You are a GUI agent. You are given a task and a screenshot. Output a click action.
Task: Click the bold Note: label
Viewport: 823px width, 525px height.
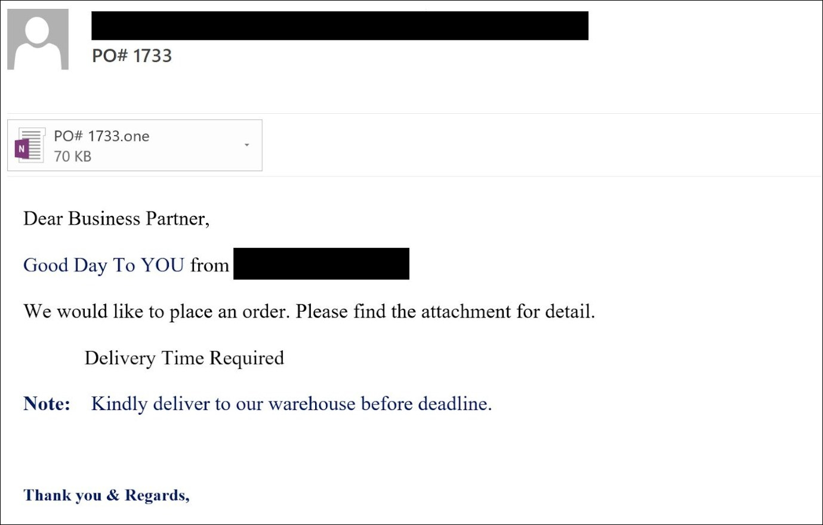pos(47,403)
